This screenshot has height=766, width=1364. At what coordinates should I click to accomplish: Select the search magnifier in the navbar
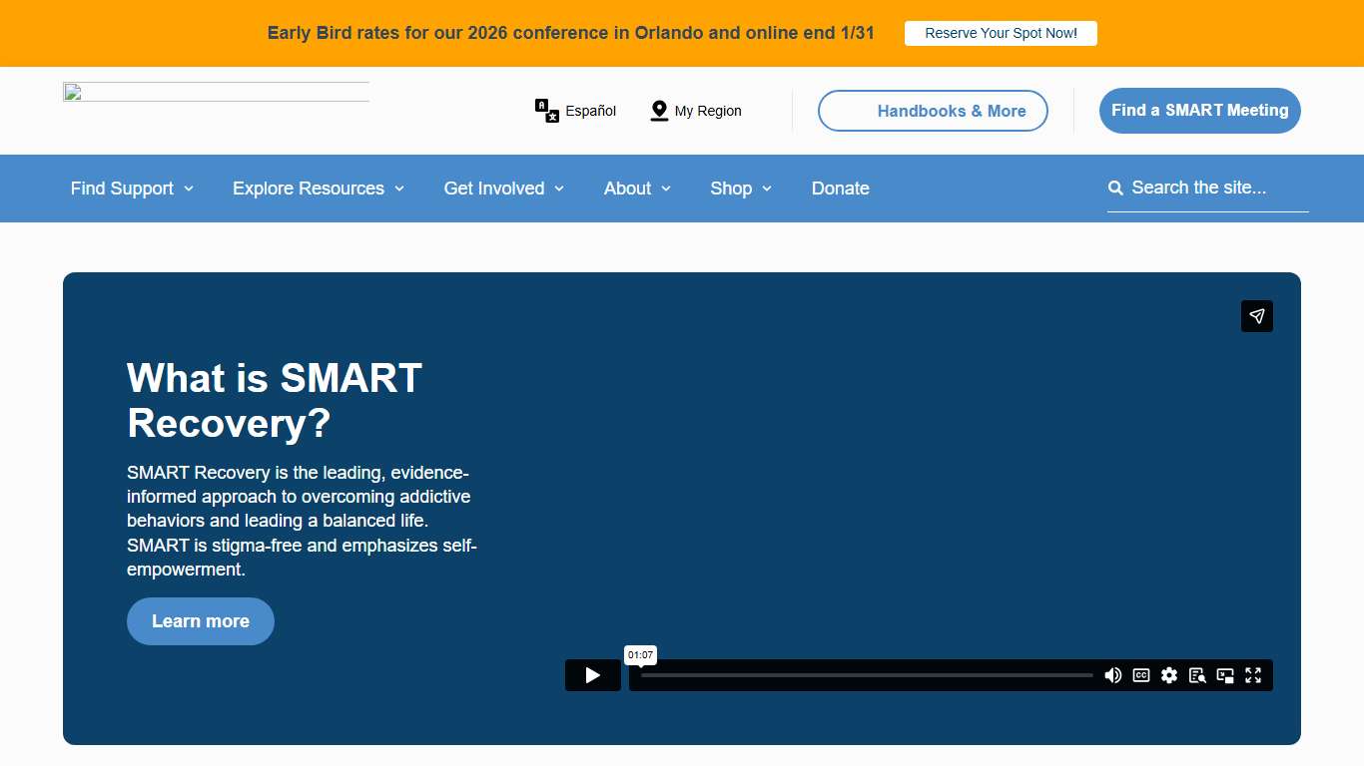(1114, 187)
